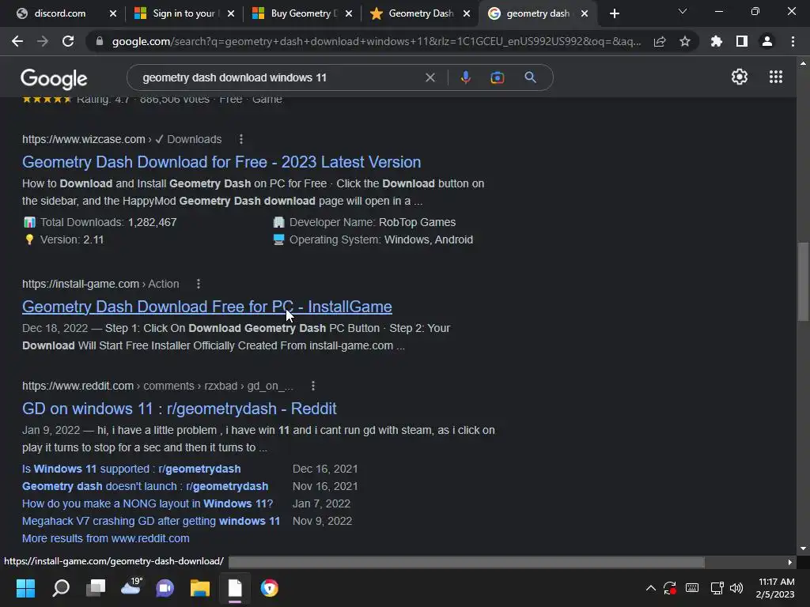Open volume control in system tray
Image resolution: width=810 pixels, height=607 pixels.
[x=736, y=588]
